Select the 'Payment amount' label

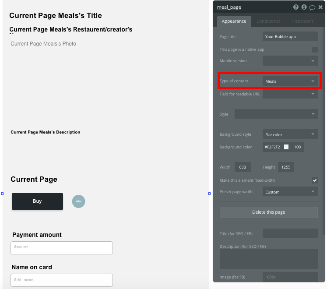pyautogui.click(x=37, y=235)
